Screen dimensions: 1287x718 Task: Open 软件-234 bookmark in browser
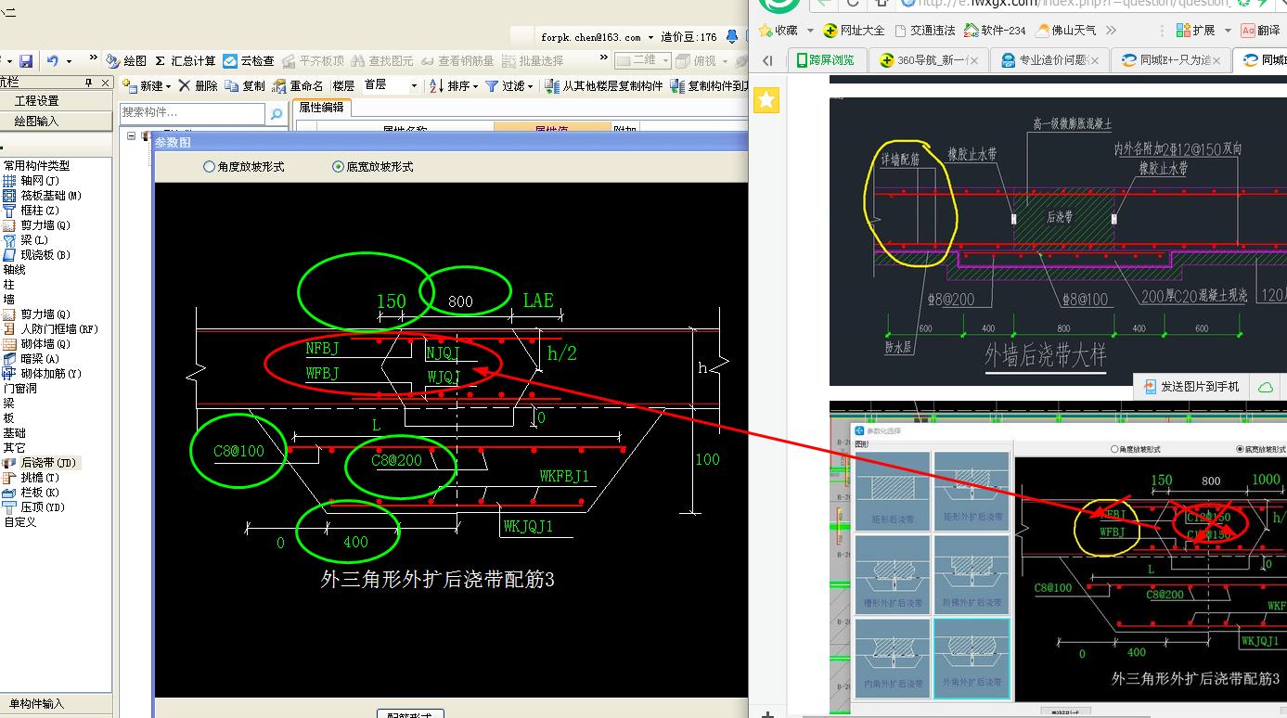995,31
